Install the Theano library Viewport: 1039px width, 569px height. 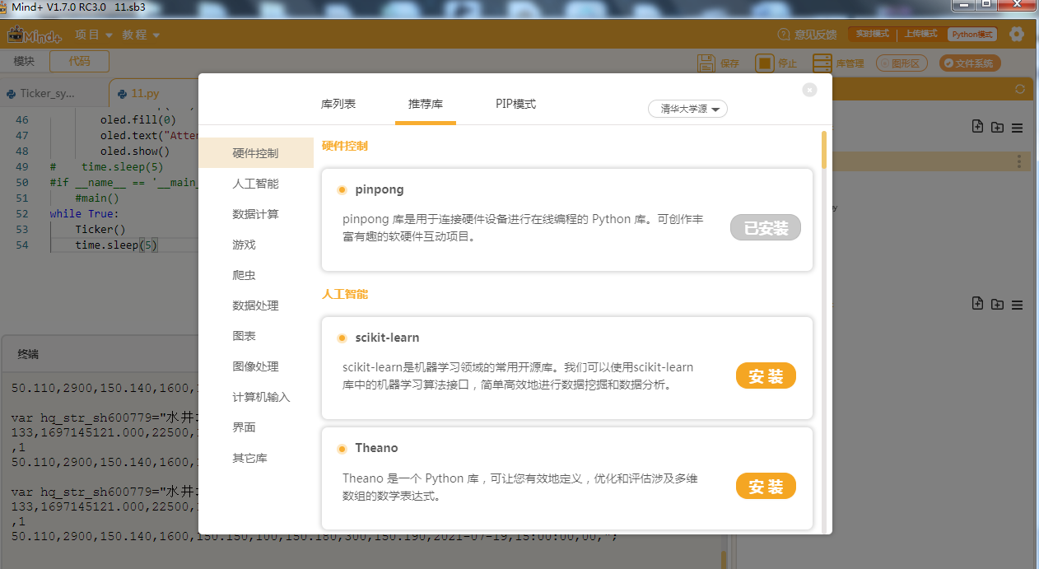pyautogui.click(x=766, y=487)
